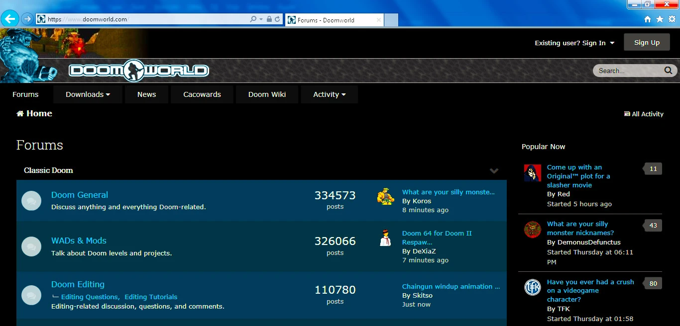Click the security lock icon in address bar
The image size is (680, 326).
click(269, 19)
